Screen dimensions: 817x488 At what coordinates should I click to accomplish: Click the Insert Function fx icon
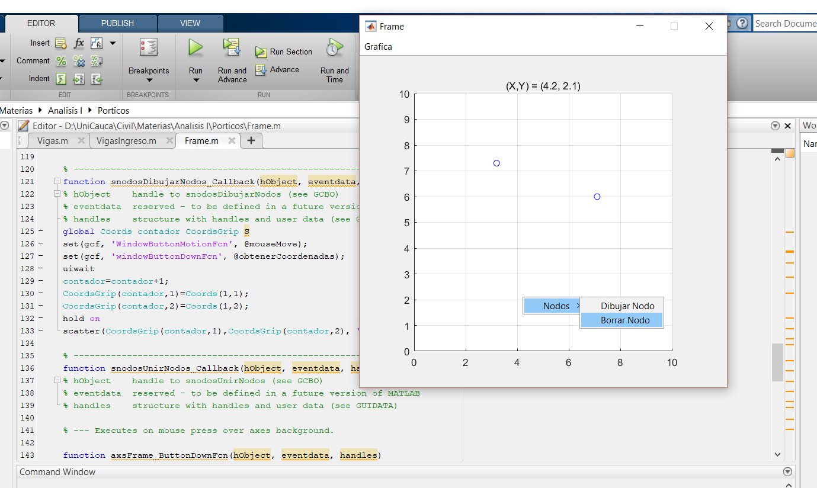(x=79, y=43)
